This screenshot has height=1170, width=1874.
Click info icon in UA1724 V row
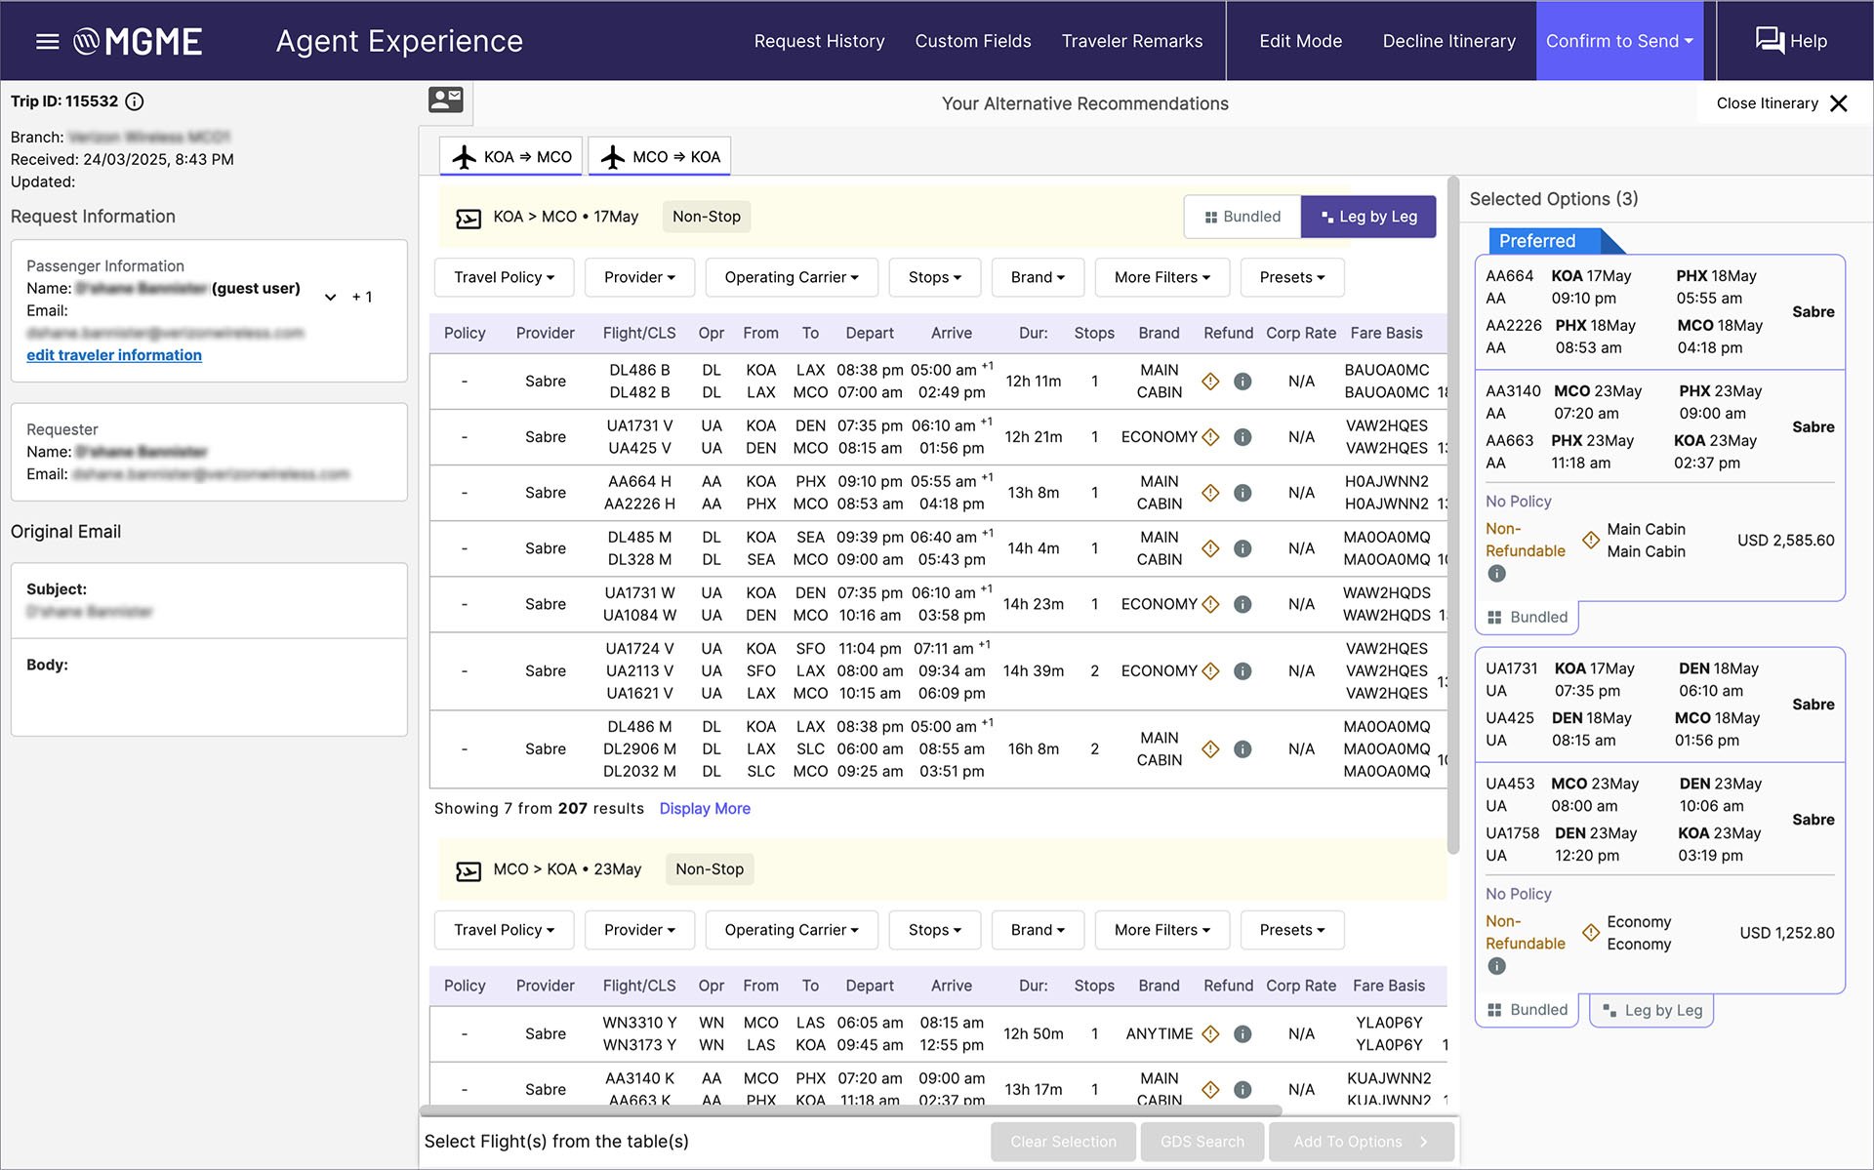[1243, 671]
